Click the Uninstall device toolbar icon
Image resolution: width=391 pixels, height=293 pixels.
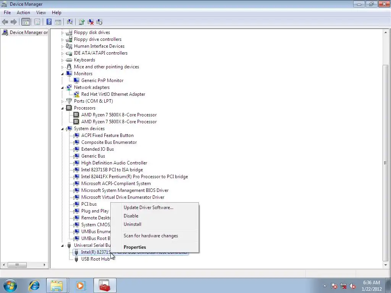pyautogui.click(x=90, y=22)
